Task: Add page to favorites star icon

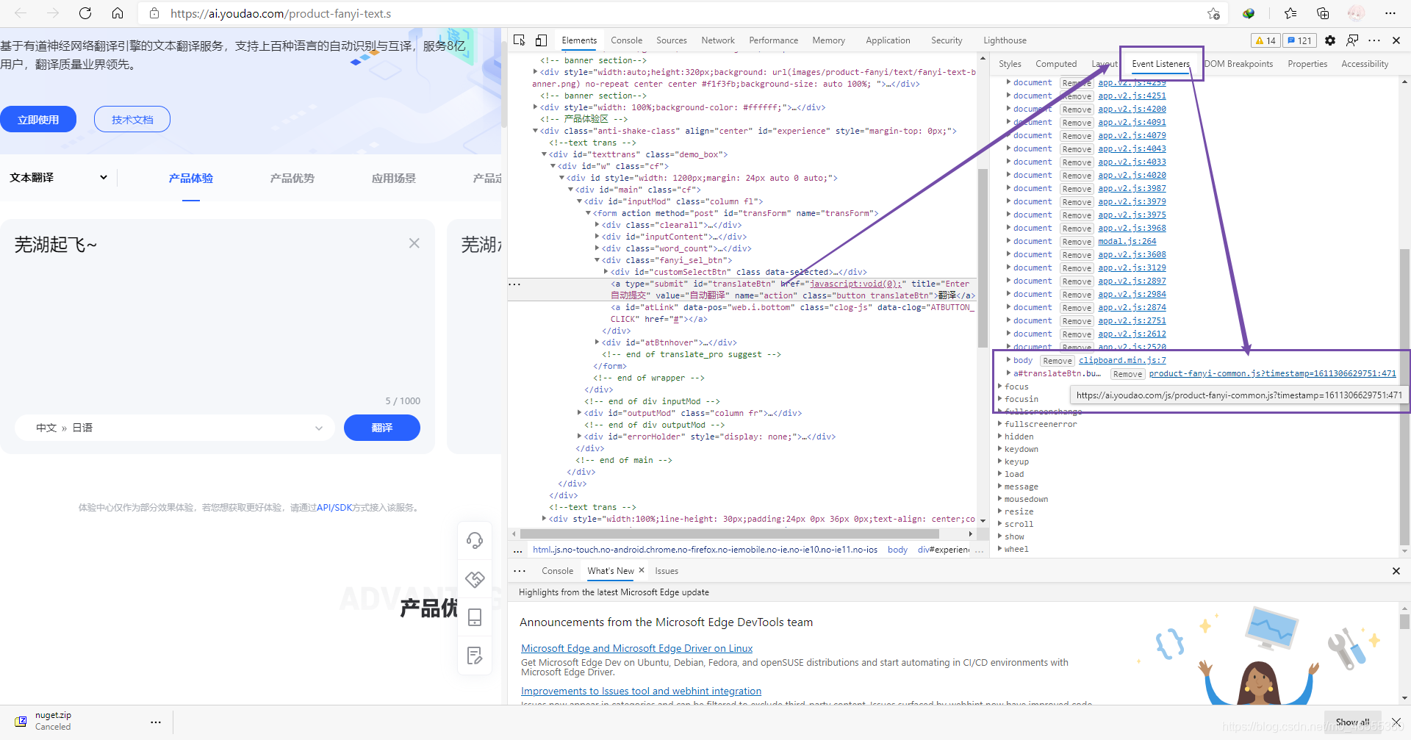Action: tap(1213, 13)
